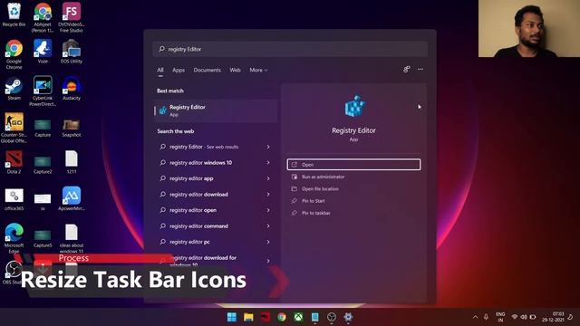Open the clock and date in taskbar
The height and width of the screenshot is (326, 580).
pos(554,317)
